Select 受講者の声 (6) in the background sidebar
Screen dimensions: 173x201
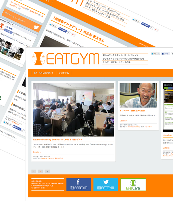pyautogui.click(x=35, y=13)
